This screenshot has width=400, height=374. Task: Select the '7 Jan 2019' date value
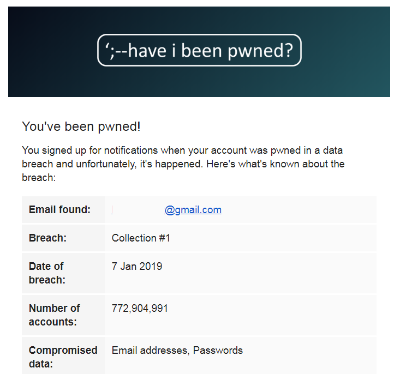click(x=136, y=267)
